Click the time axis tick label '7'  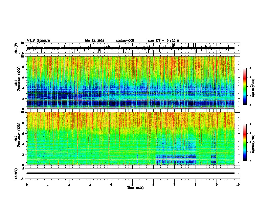click(175, 185)
